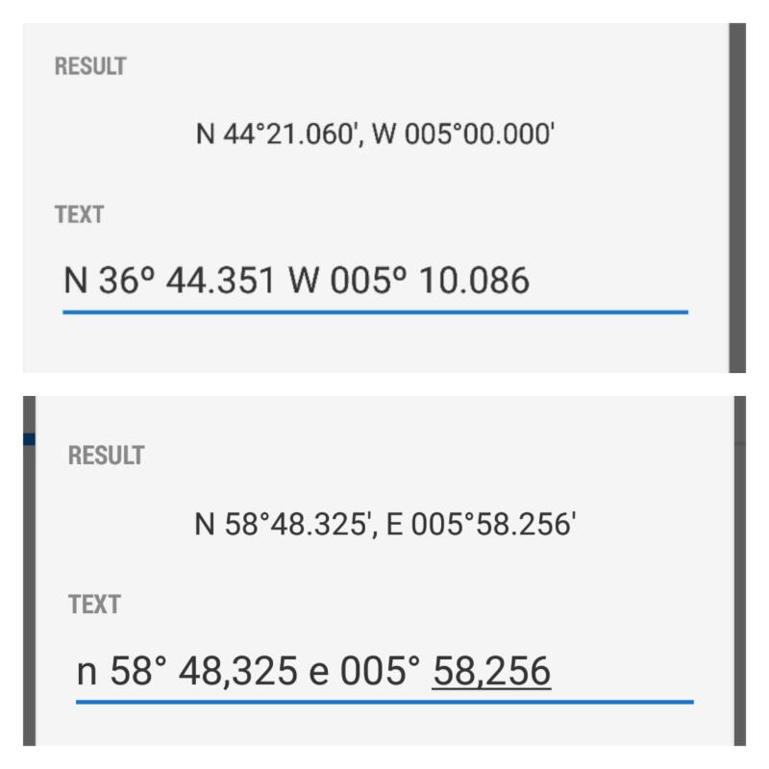Click the upper TEXT label
Viewport: 769px width, 769px height.
(79, 214)
